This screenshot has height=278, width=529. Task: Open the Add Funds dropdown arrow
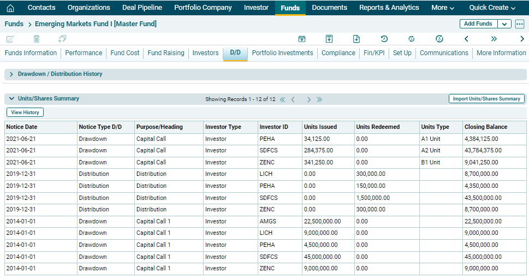point(505,24)
